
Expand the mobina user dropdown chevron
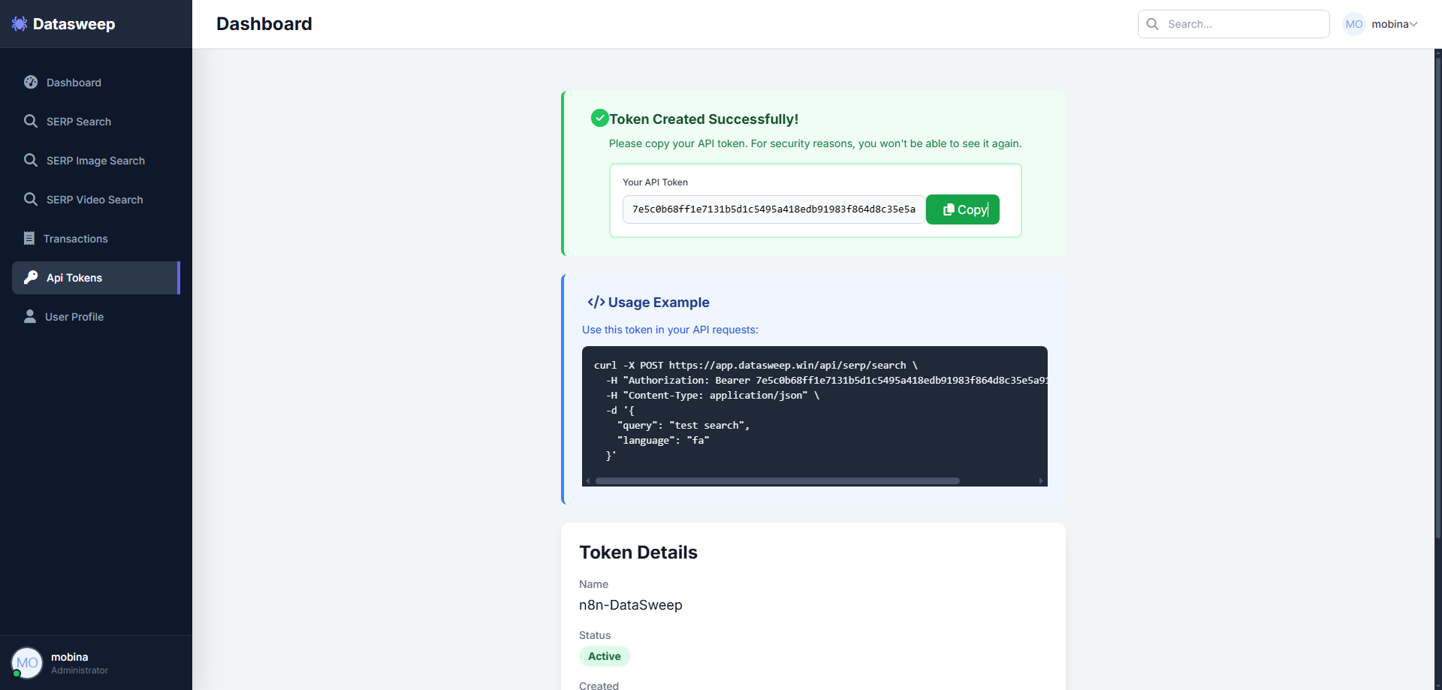(1413, 24)
